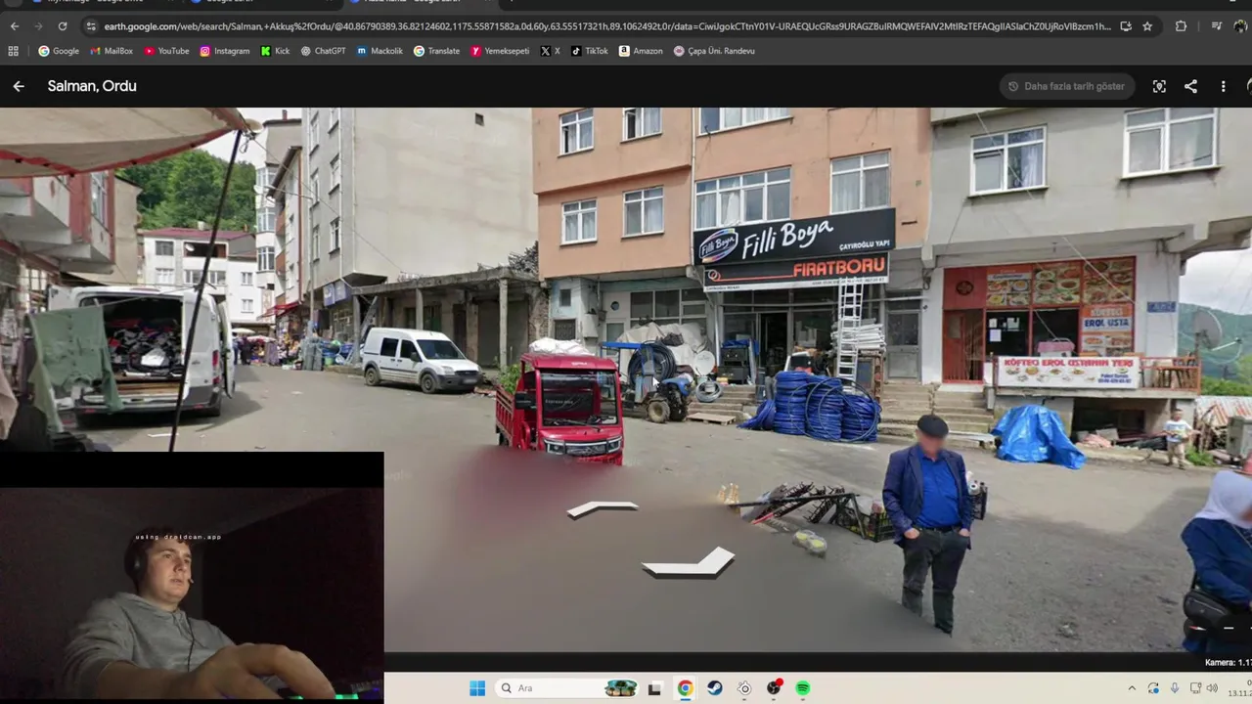Open the Amazon bookmark
Viewport: 1252px width, 704px height.
point(641,51)
